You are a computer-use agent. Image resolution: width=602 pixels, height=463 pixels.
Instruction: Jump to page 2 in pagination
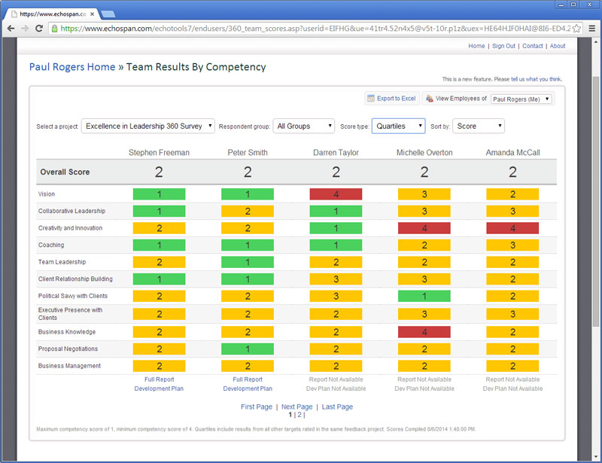[299, 415]
